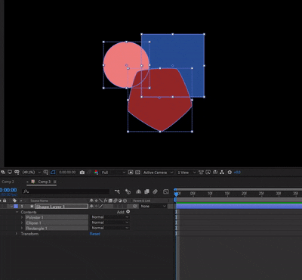This screenshot has width=302, height=280.
Task: Click the Always Preview This View icon
Action: [3, 173]
